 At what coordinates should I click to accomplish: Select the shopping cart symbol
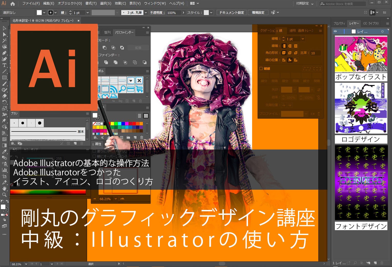(139, 89)
